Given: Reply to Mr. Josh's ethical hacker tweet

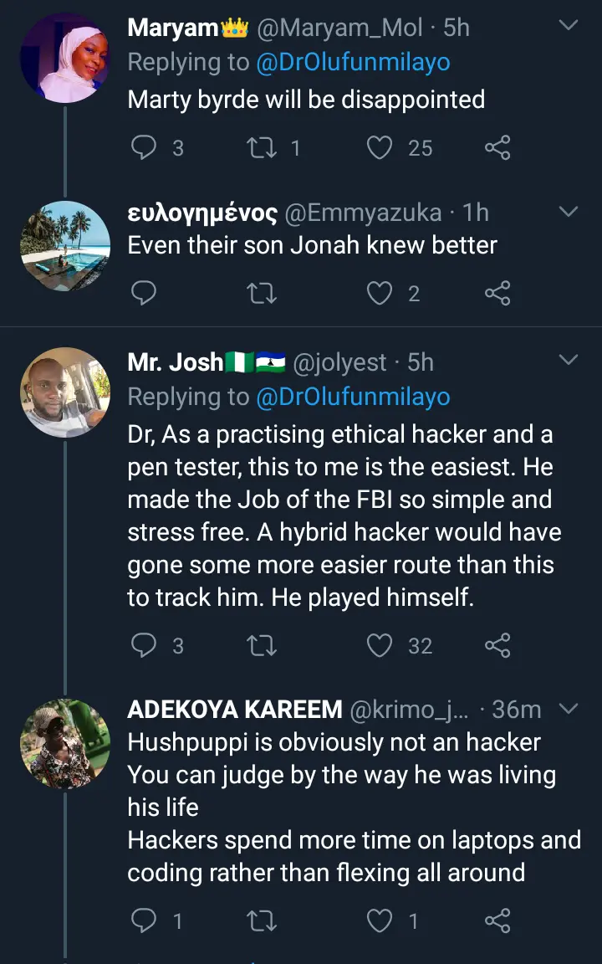Looking at the screenshot, I should tap(145, 645).
